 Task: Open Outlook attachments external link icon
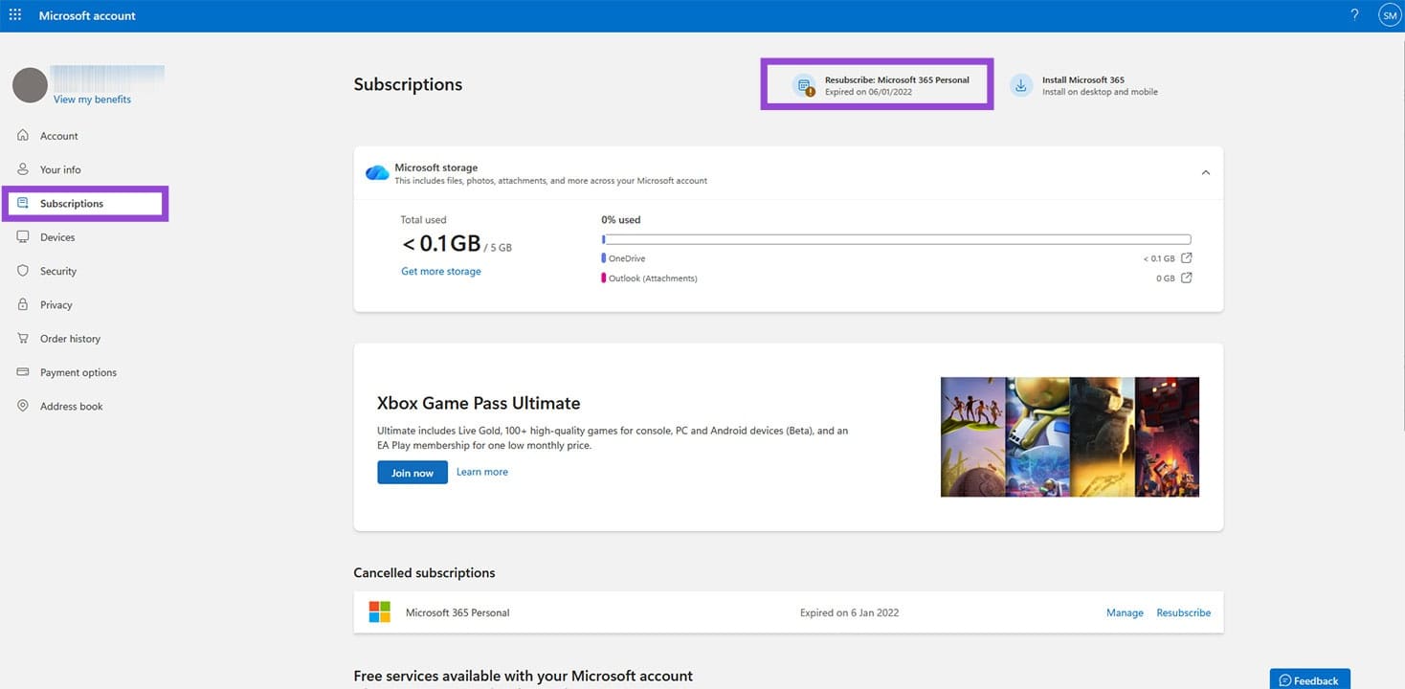pyautogui.click(x=1186, y=278)
